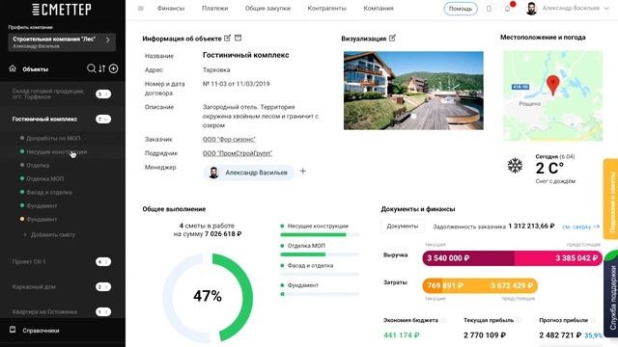Open company profile chevron for Строительная компания Лес
618x347 pixels.
click(x=108, y=40)
